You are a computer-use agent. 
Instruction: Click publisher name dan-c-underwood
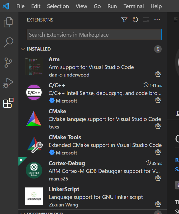click(x=69, y=75)
